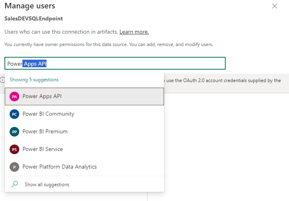The height and width of the screenshot is (201, 289).
Task: Select Power Platform Data Analytics suggestion
Action: (84, 167)
